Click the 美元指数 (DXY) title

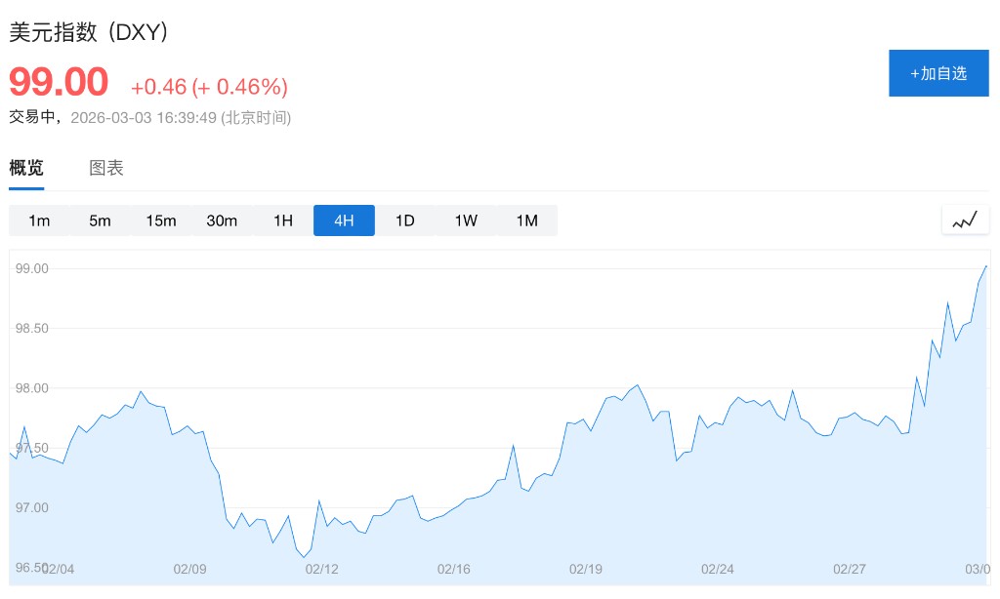90,32
